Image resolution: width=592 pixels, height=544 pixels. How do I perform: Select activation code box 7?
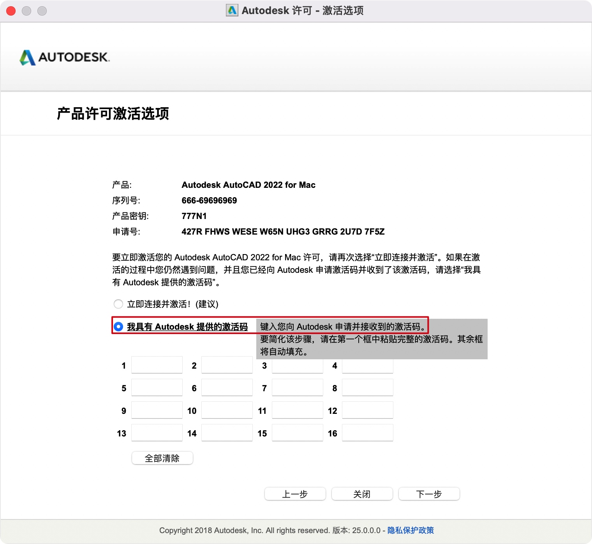[x=297, y=388]
